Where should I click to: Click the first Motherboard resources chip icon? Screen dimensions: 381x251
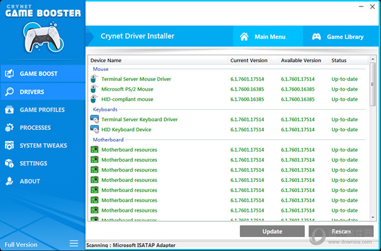pos(94,150)
